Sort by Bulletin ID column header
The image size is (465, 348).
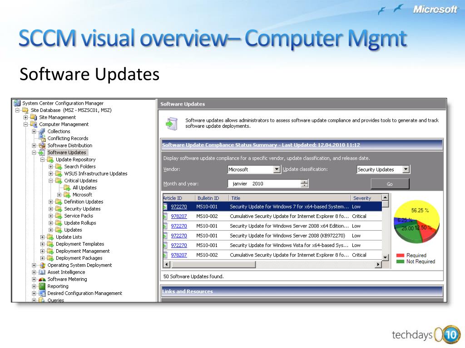click(212, 198)
